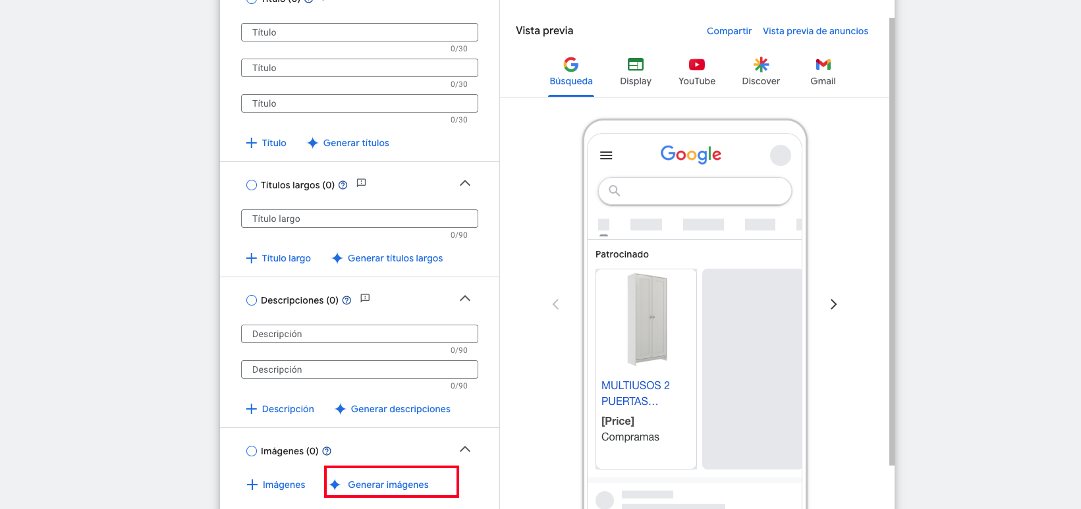Viewport: 1081px width, 509px height.
Task: Toggle the Descripciones status circle
Action: 252,300
